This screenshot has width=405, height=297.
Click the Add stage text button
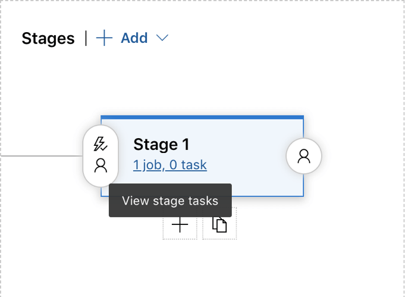[134, 38]
